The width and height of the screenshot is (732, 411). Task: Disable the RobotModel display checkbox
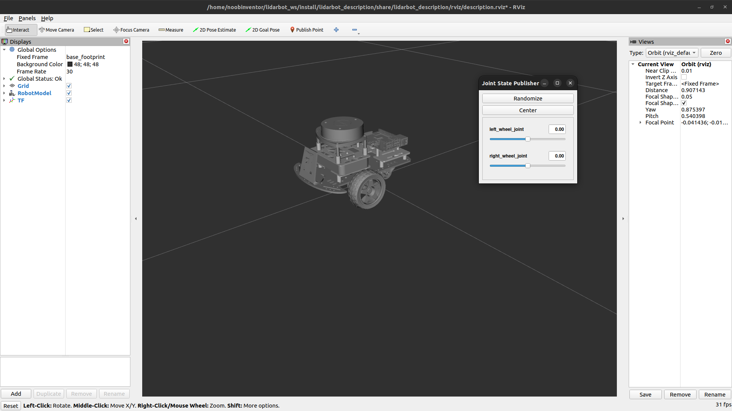pos(69,93)
